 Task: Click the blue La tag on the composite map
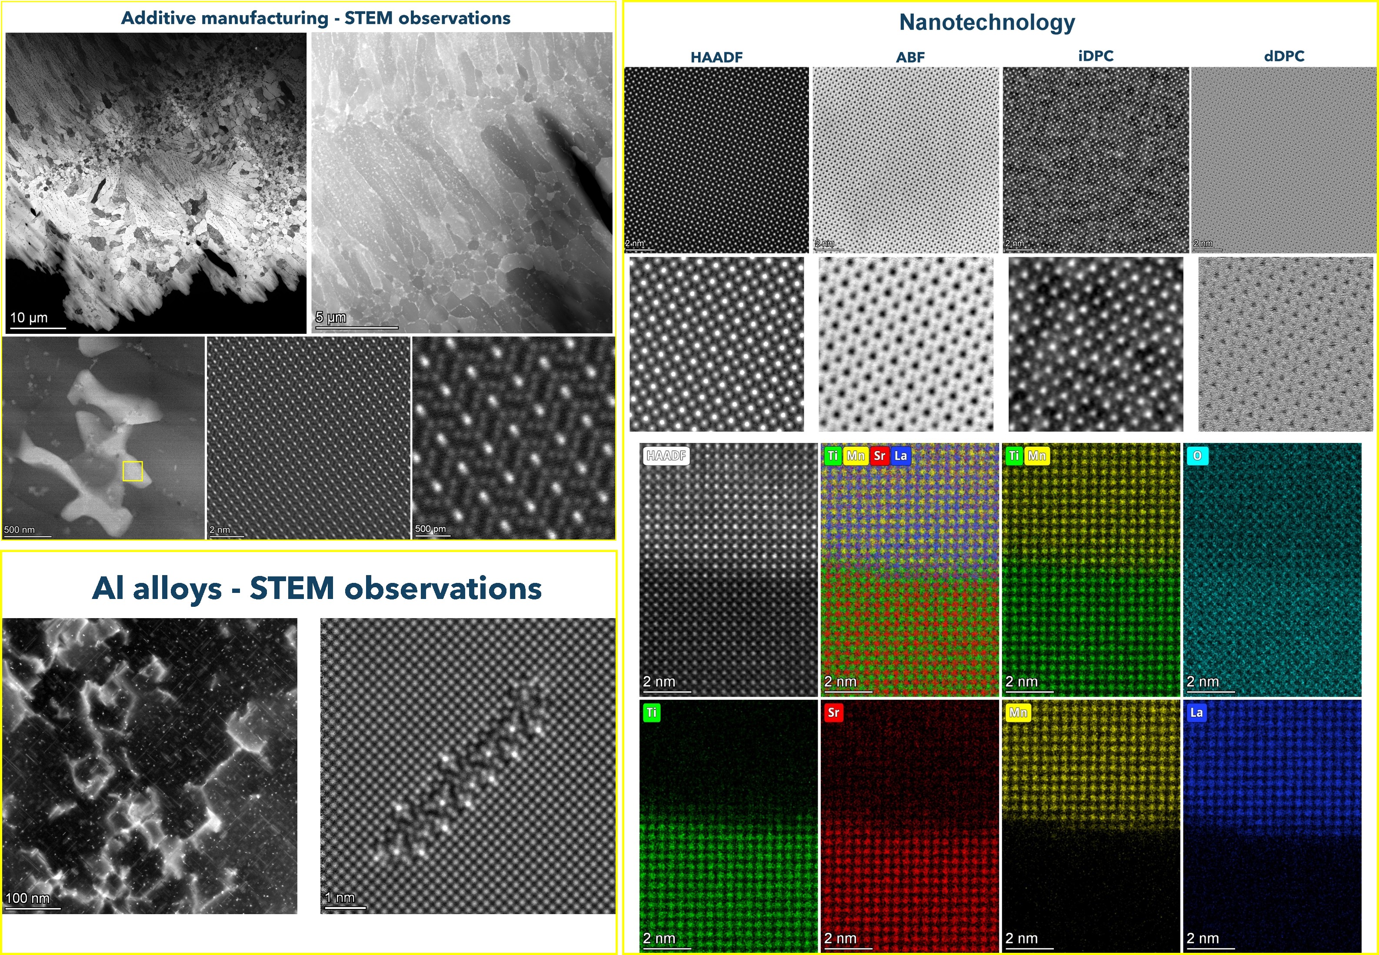point(900,456)
